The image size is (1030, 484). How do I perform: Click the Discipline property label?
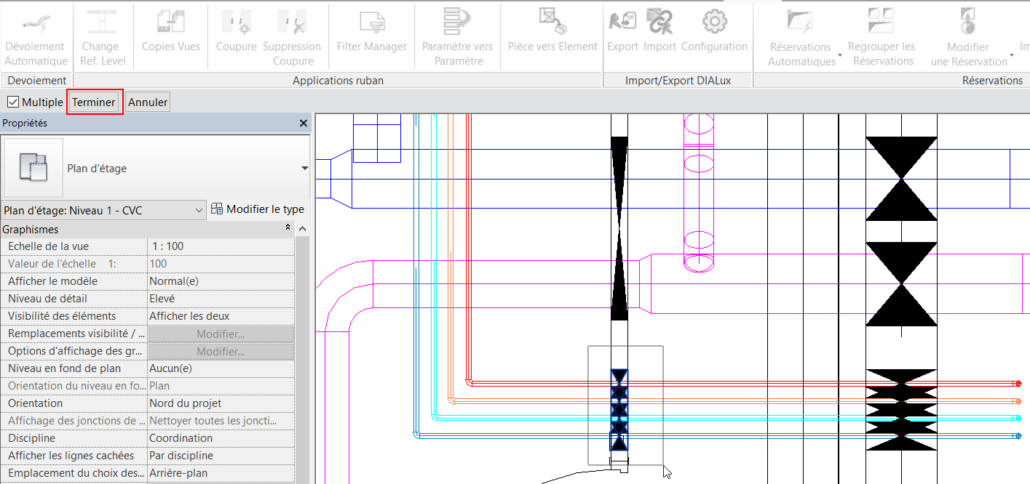[x=31, y=438]
